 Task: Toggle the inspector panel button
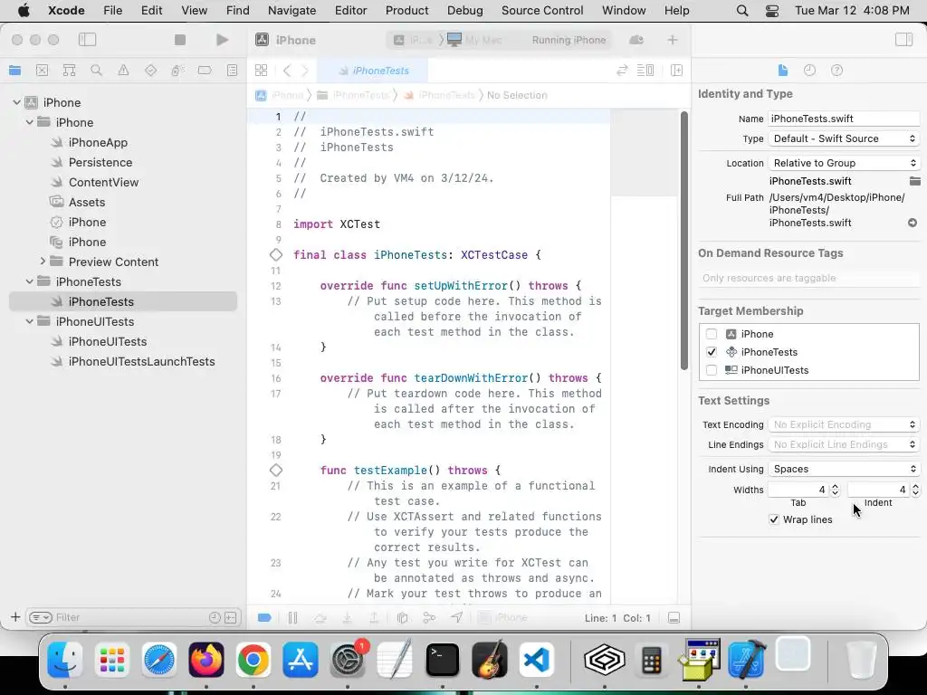pyautogui.click(x=904, y=40)
